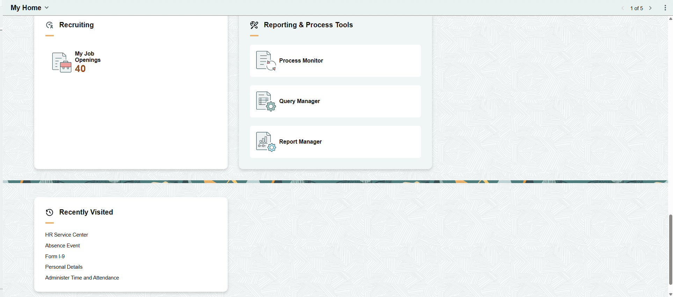The width and height of the screenshot is (673, 297).
Task: Go to the next homepage arrow
Action: [650, 8]
